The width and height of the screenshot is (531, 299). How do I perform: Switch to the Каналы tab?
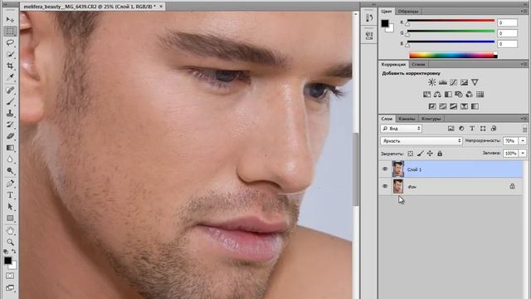pyautogui.click(x=407, y=119)
